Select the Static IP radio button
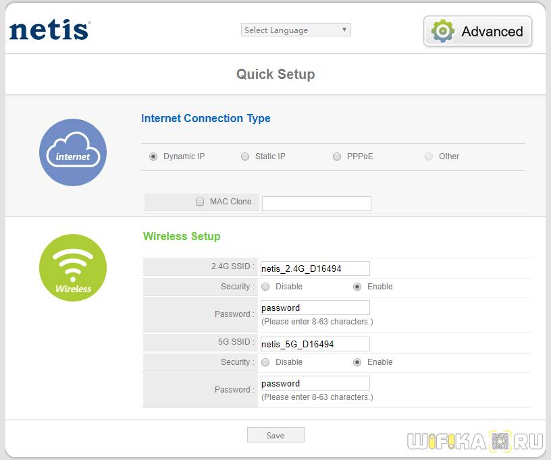This screenshot has width=551, height=460. [245, 156]
